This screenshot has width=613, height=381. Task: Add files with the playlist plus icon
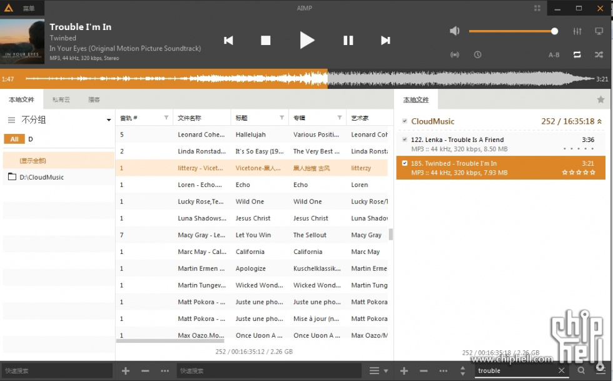(x=404, y=371)
